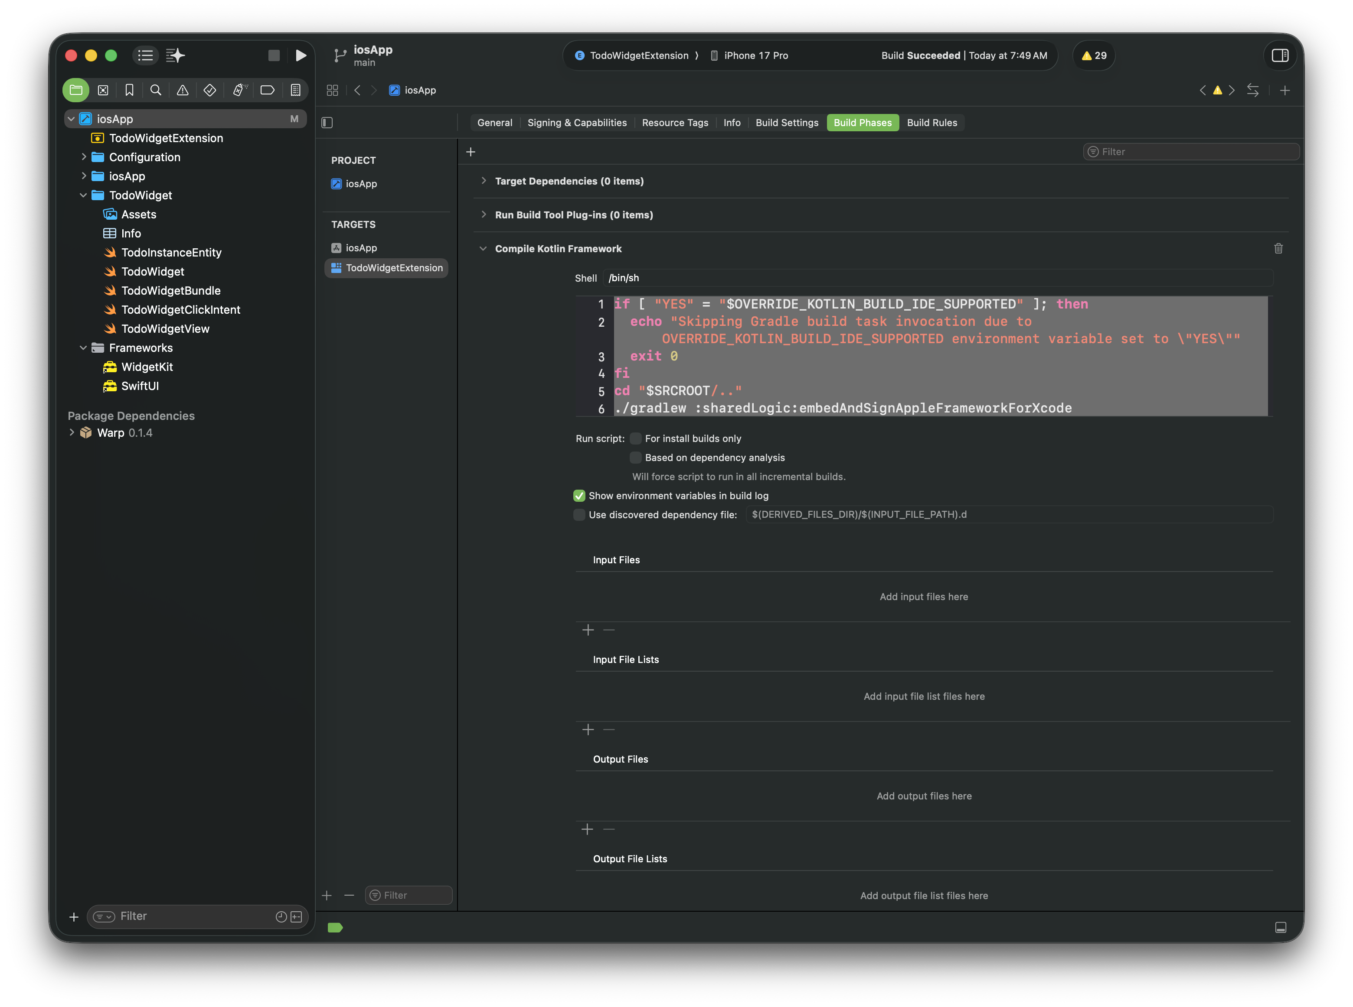1353x1007 pixels.
Task: Toggle the inspectors panel on the right
Action: tap(1280, 55)
